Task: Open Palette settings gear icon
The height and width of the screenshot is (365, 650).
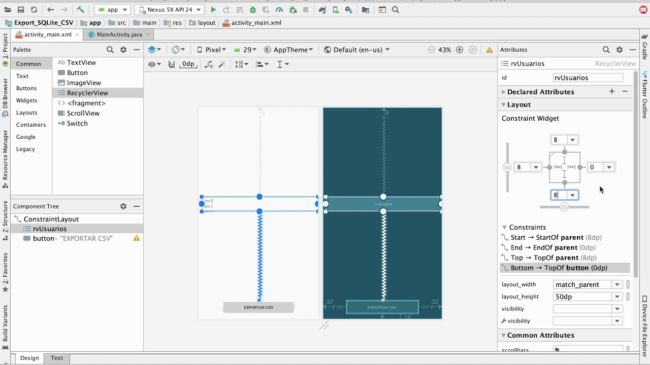Action: [123, 50]
